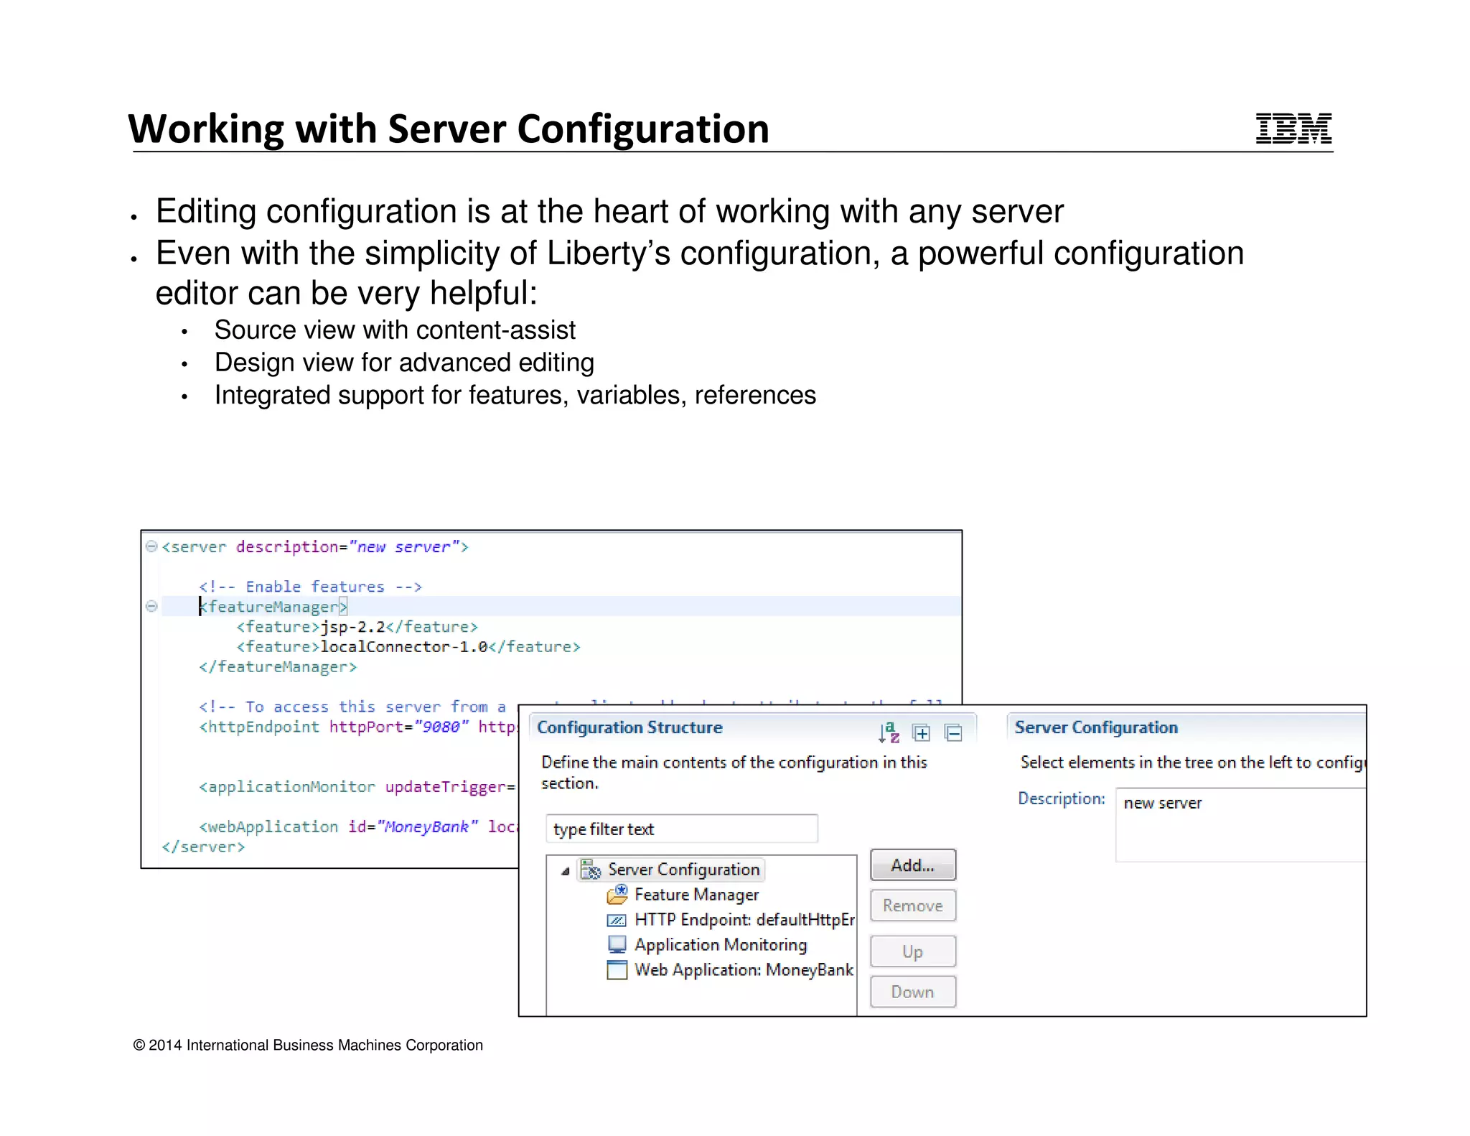Click the Description: label
This screenshot has width=1470, height=1136.
click(1062, 799)
